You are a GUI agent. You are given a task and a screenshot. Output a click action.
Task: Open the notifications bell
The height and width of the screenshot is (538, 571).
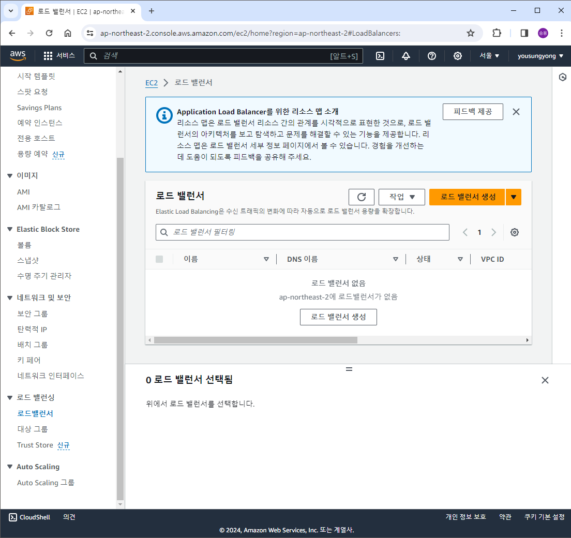pyautogui.click(x=405, y=56)
